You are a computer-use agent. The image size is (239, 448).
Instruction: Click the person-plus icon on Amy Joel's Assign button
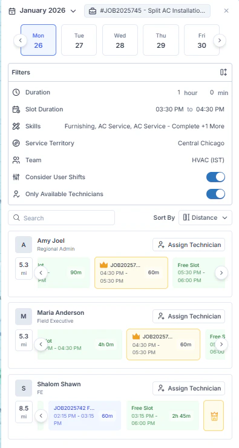(162, 245)
